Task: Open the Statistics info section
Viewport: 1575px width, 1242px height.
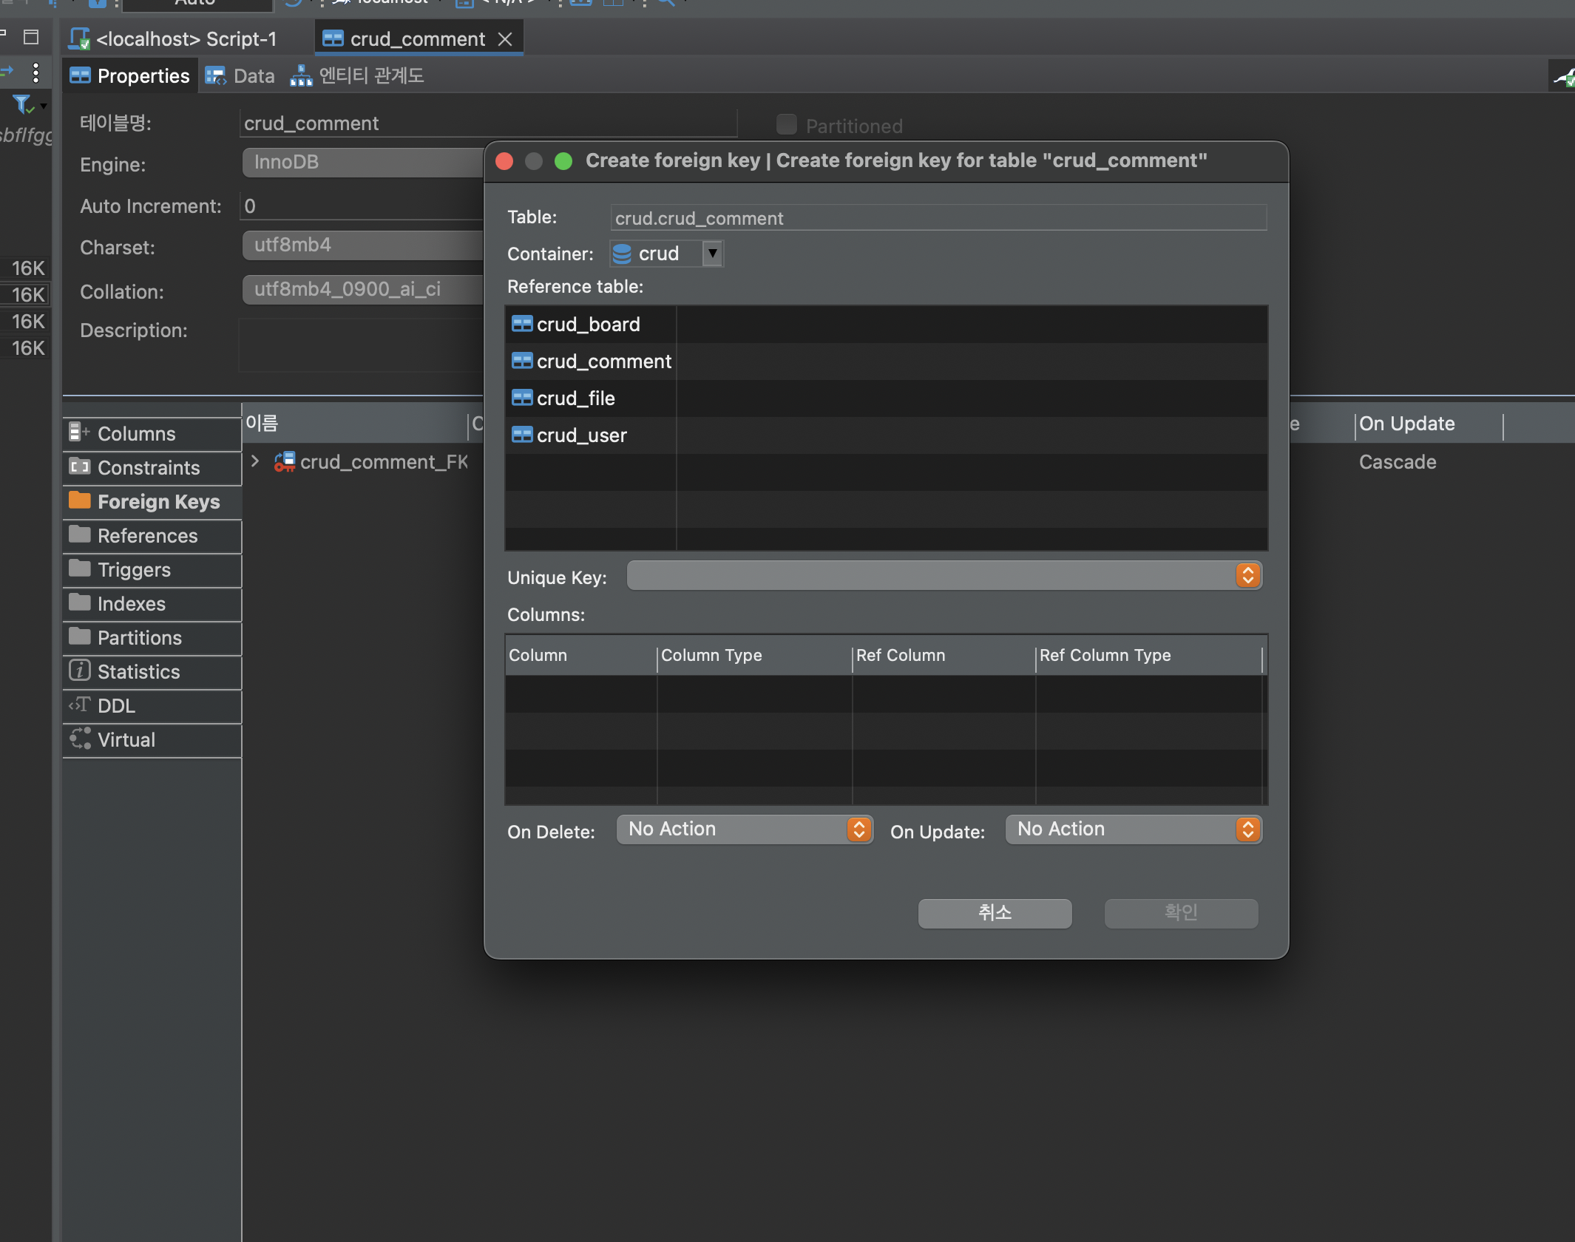Action: tap(138, 672)
